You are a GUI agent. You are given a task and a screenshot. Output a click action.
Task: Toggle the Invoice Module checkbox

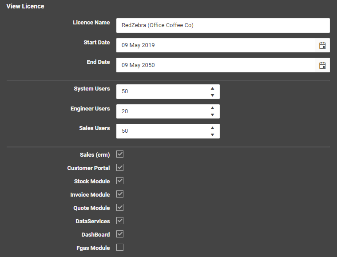(120, 194)
